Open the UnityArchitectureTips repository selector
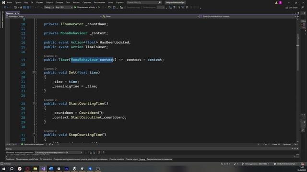Image resolution: width=307 pixels, height=172 pixels. pos(286,164)
